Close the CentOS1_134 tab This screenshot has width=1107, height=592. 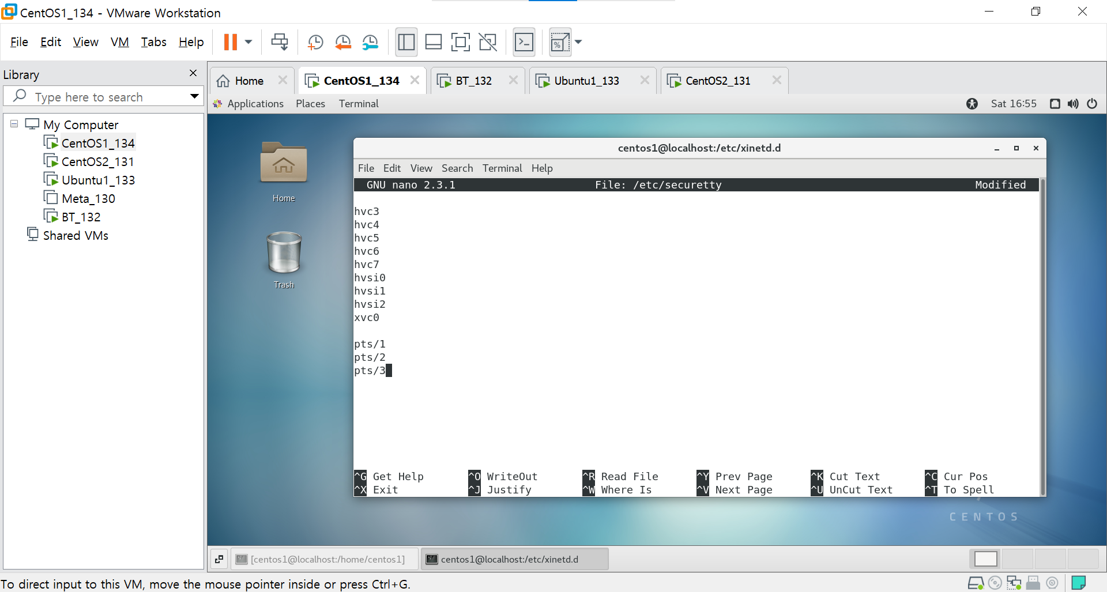[x=415, y=80]
